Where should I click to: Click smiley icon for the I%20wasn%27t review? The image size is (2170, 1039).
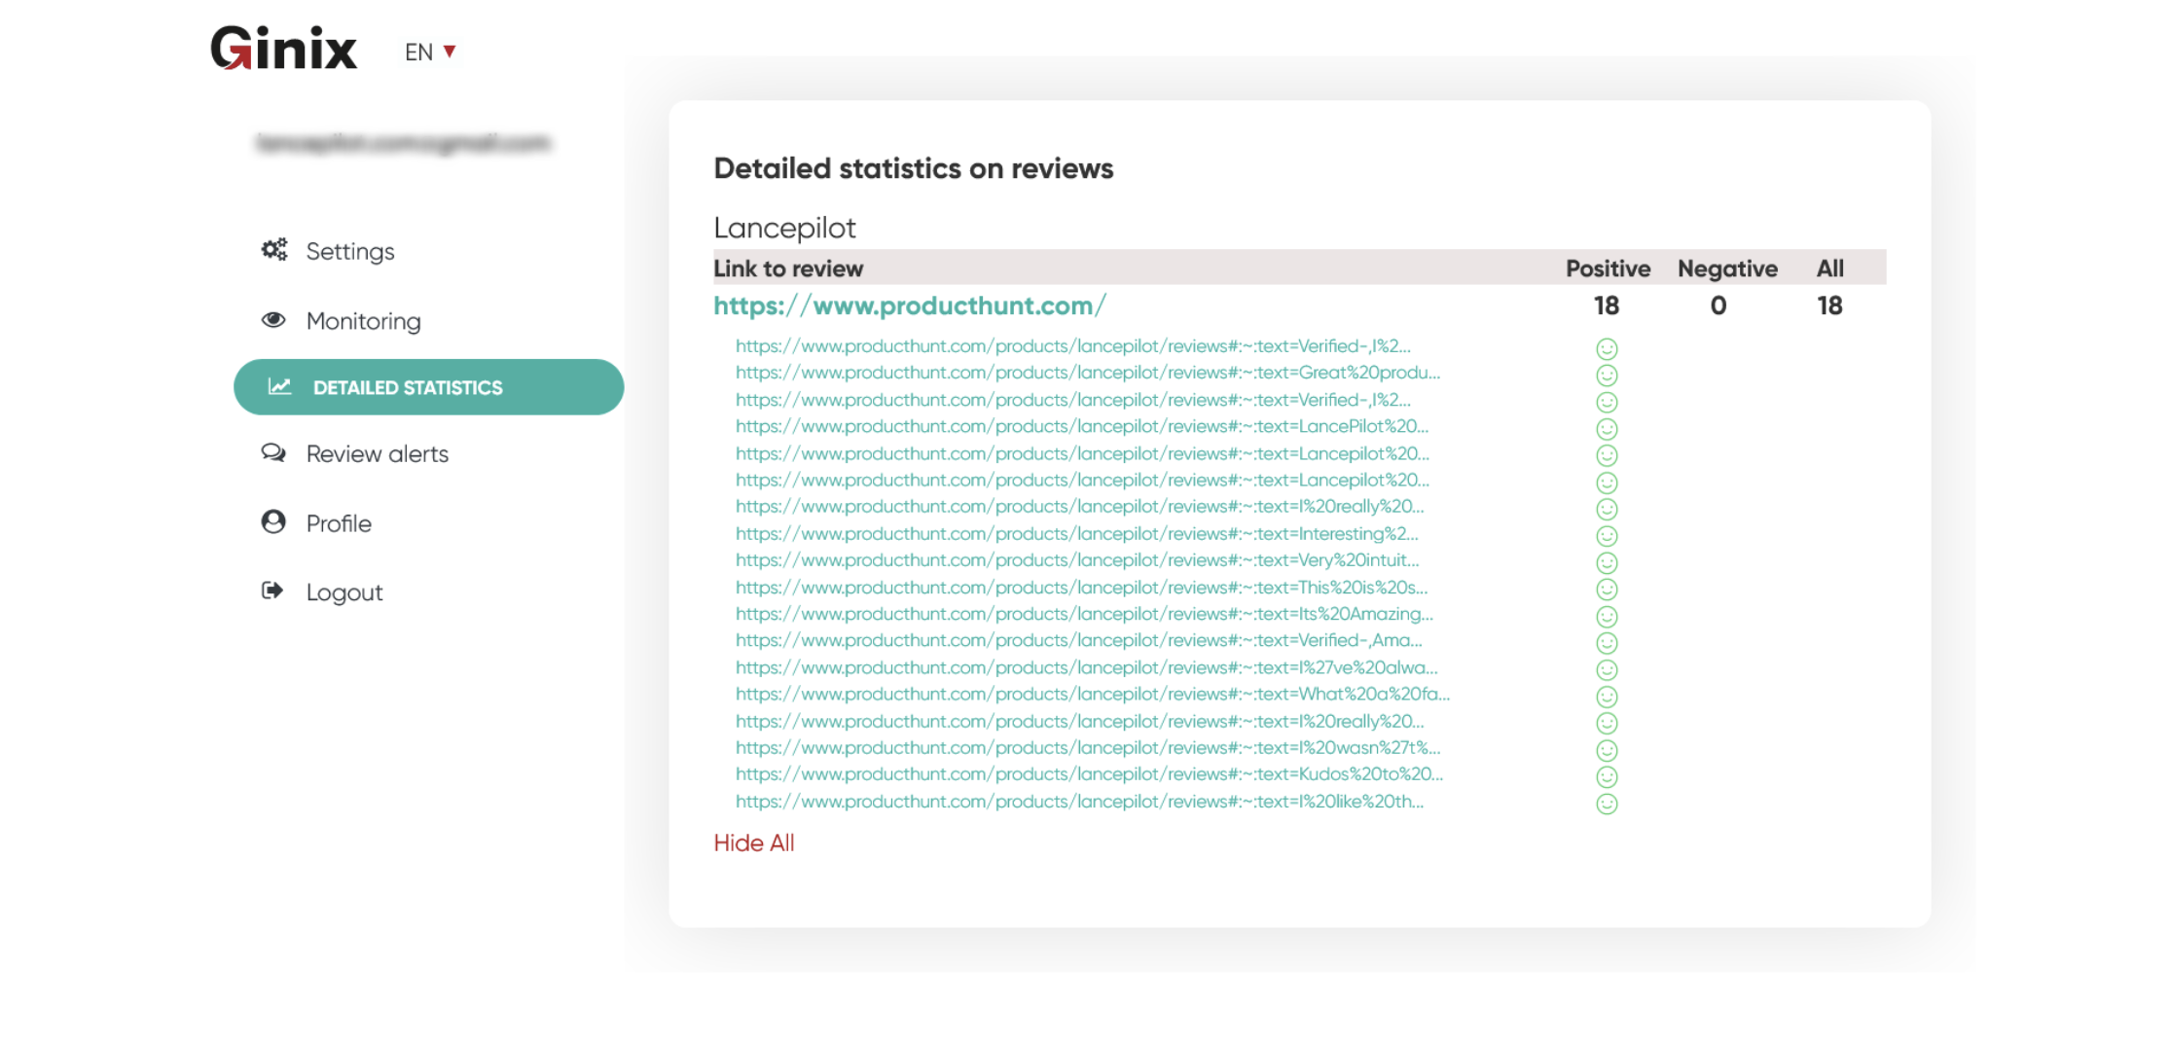click(1607, 750)
